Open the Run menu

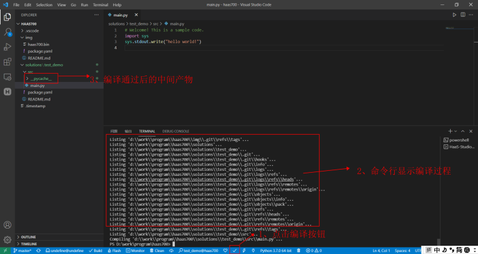(x=85, y=4)
